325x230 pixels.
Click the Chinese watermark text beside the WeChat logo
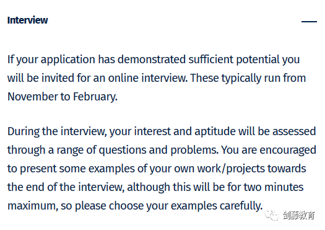tap(299, 215)
